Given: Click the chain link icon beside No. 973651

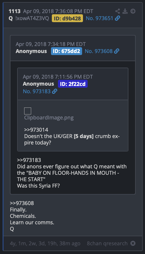Looking at the screenshot, I should (117, 18).
